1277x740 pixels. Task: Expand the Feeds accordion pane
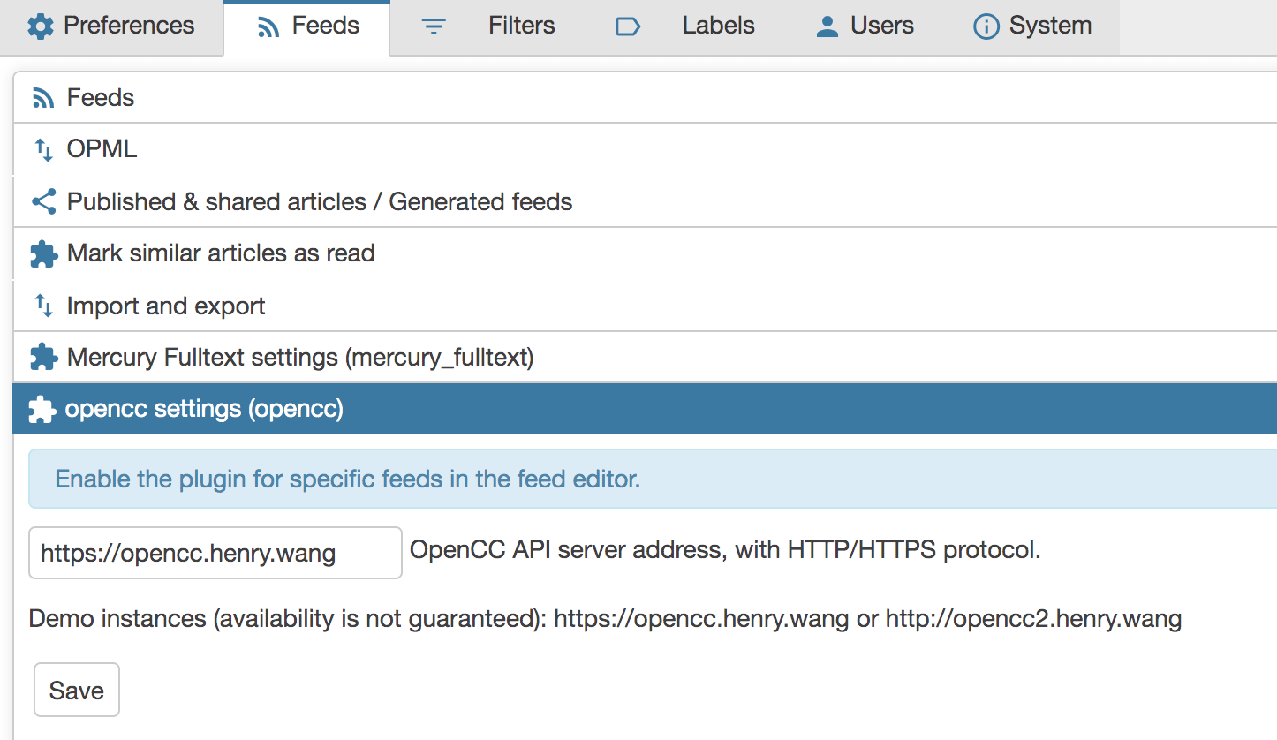(646, 97)
